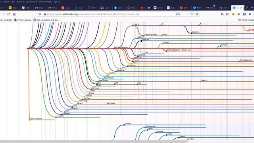Reset the 67% zoom level indicator

point(178,14)
